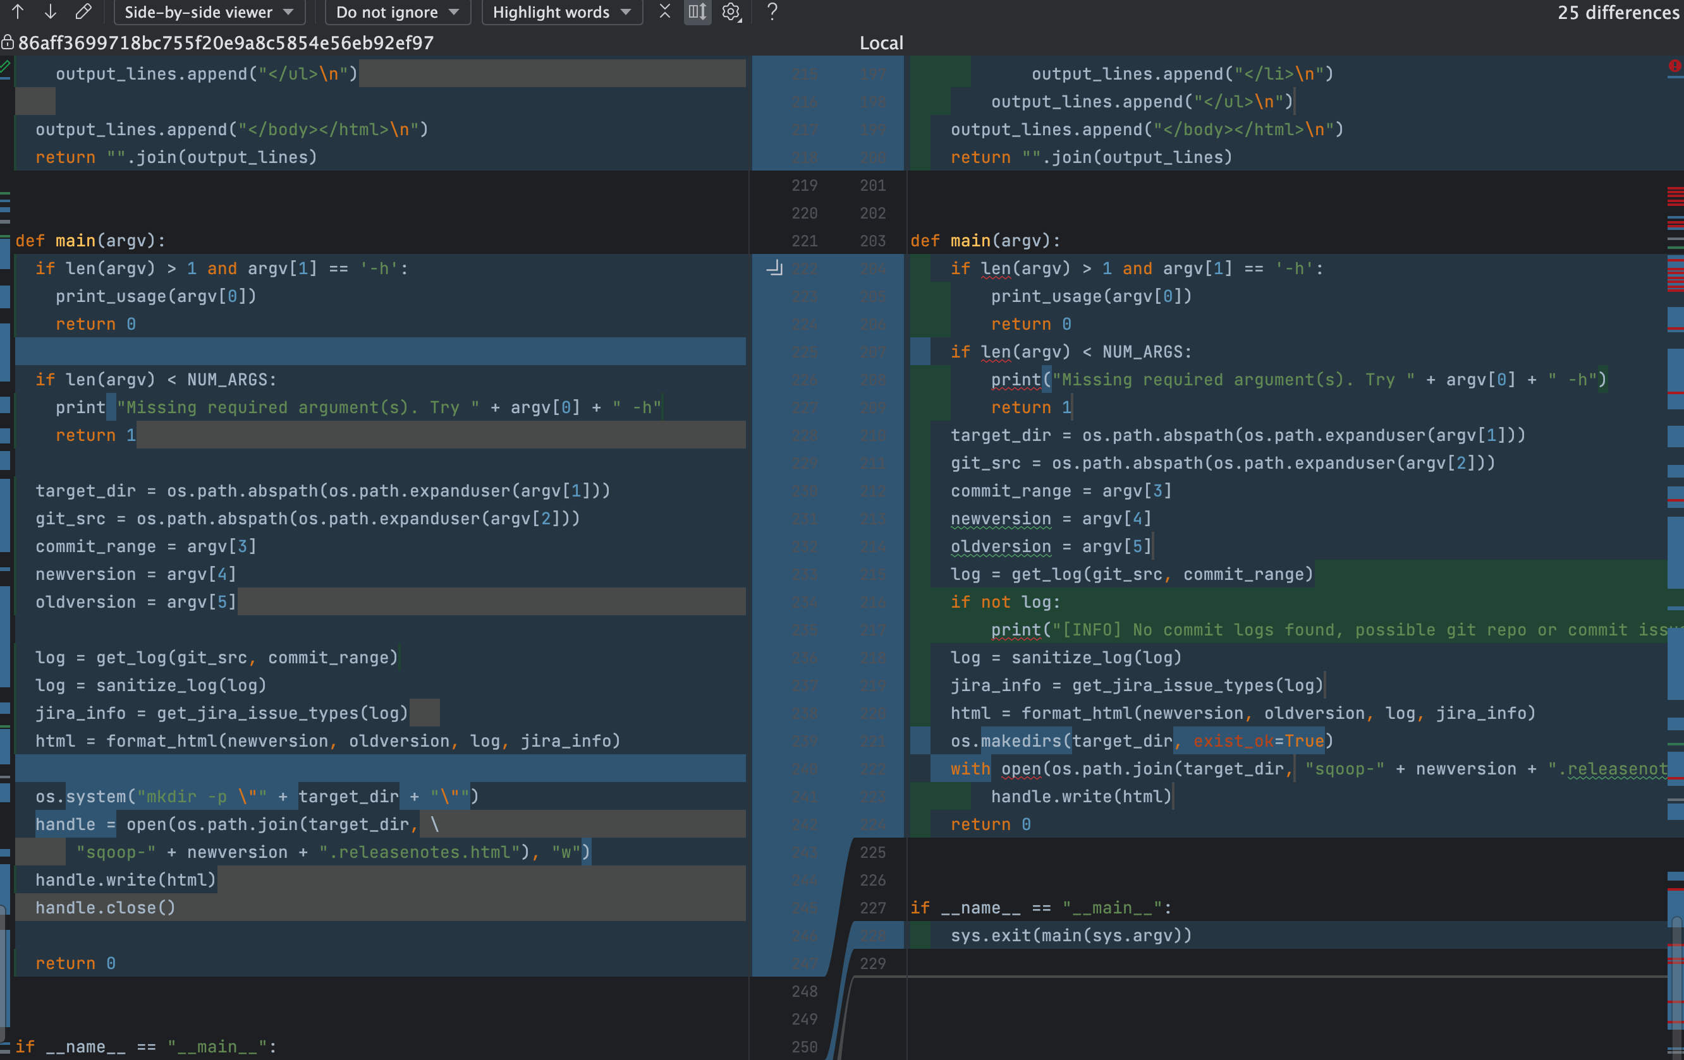Open the Highlight words dropdown

tap(561, 12)
